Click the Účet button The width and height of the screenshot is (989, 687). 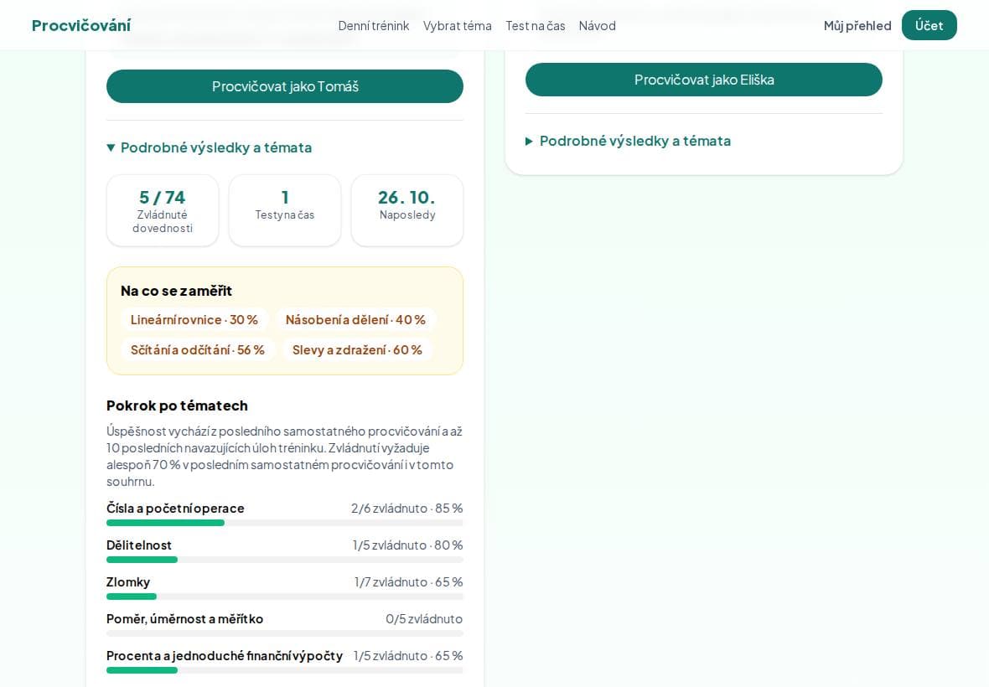[x=929, y=25]
